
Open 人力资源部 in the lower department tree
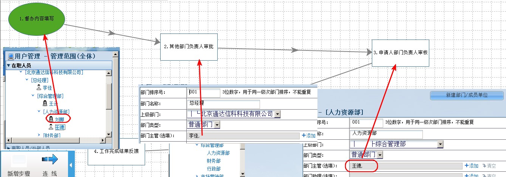pyautogui.click(x=218, y=153)
